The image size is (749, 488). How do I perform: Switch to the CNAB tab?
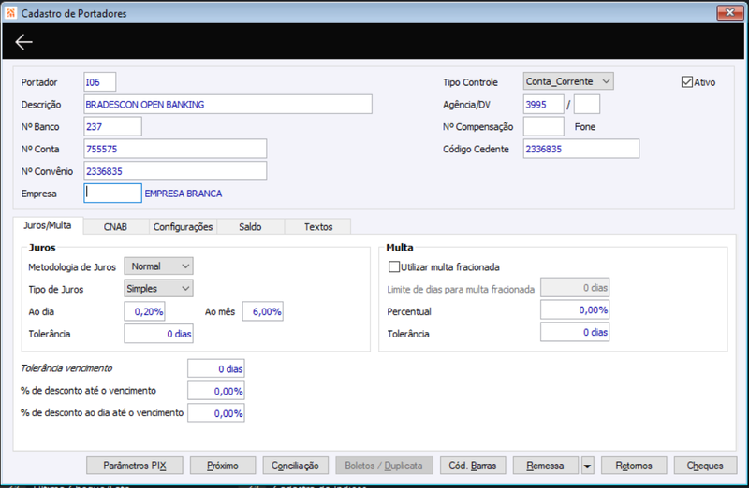(115, 226)
